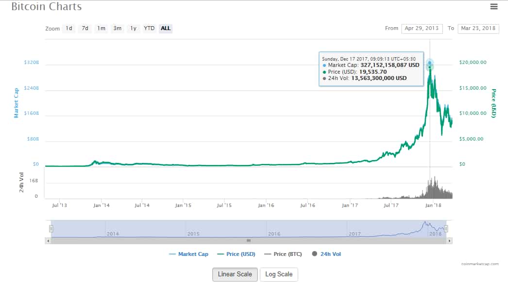Click the 2017 label in the navigator
Image resolution: width=508 pixels, height=286 pixels.
pos(355,234)
